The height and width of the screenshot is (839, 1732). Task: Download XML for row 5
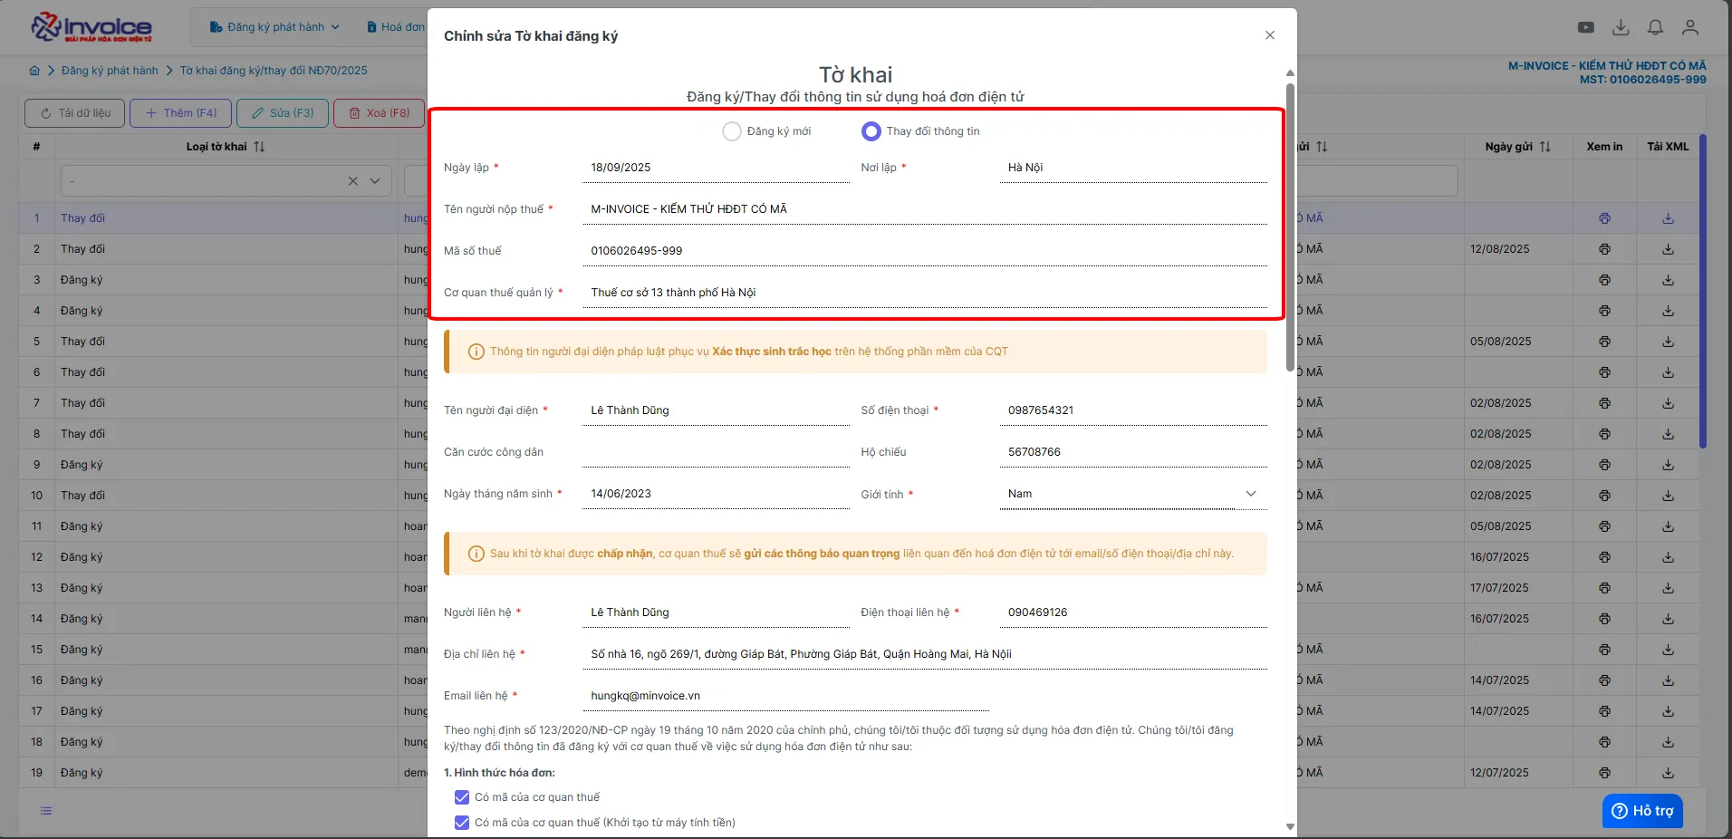(1668, 342)
